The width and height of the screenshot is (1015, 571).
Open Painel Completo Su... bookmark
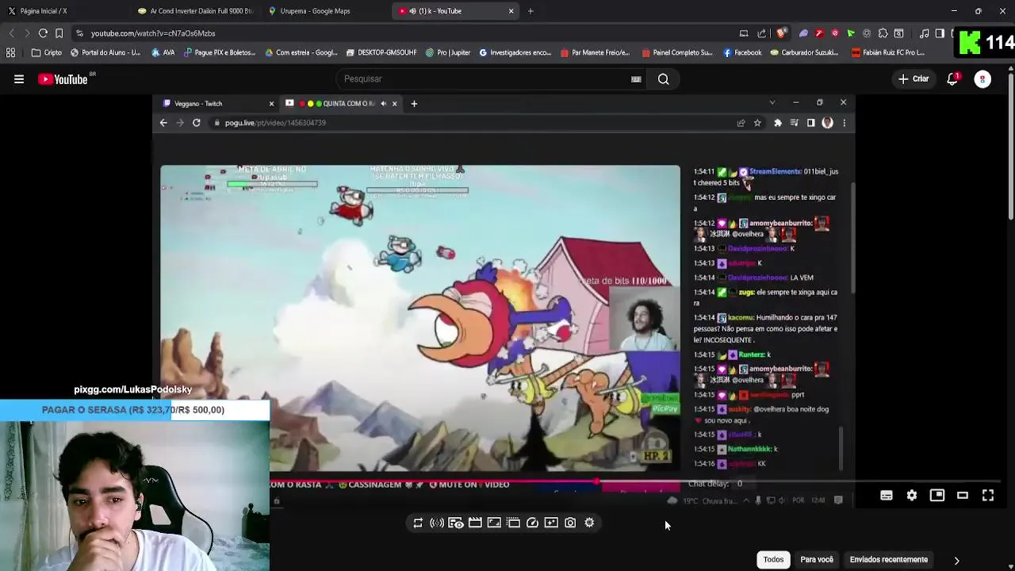[x=677, y=53]
